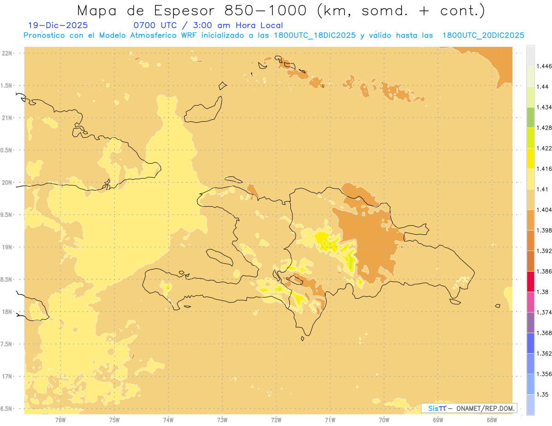The width and height of the screenshot is (552, 426).
Task: Click the legend value "1.368"
Action: coord(545,333)
